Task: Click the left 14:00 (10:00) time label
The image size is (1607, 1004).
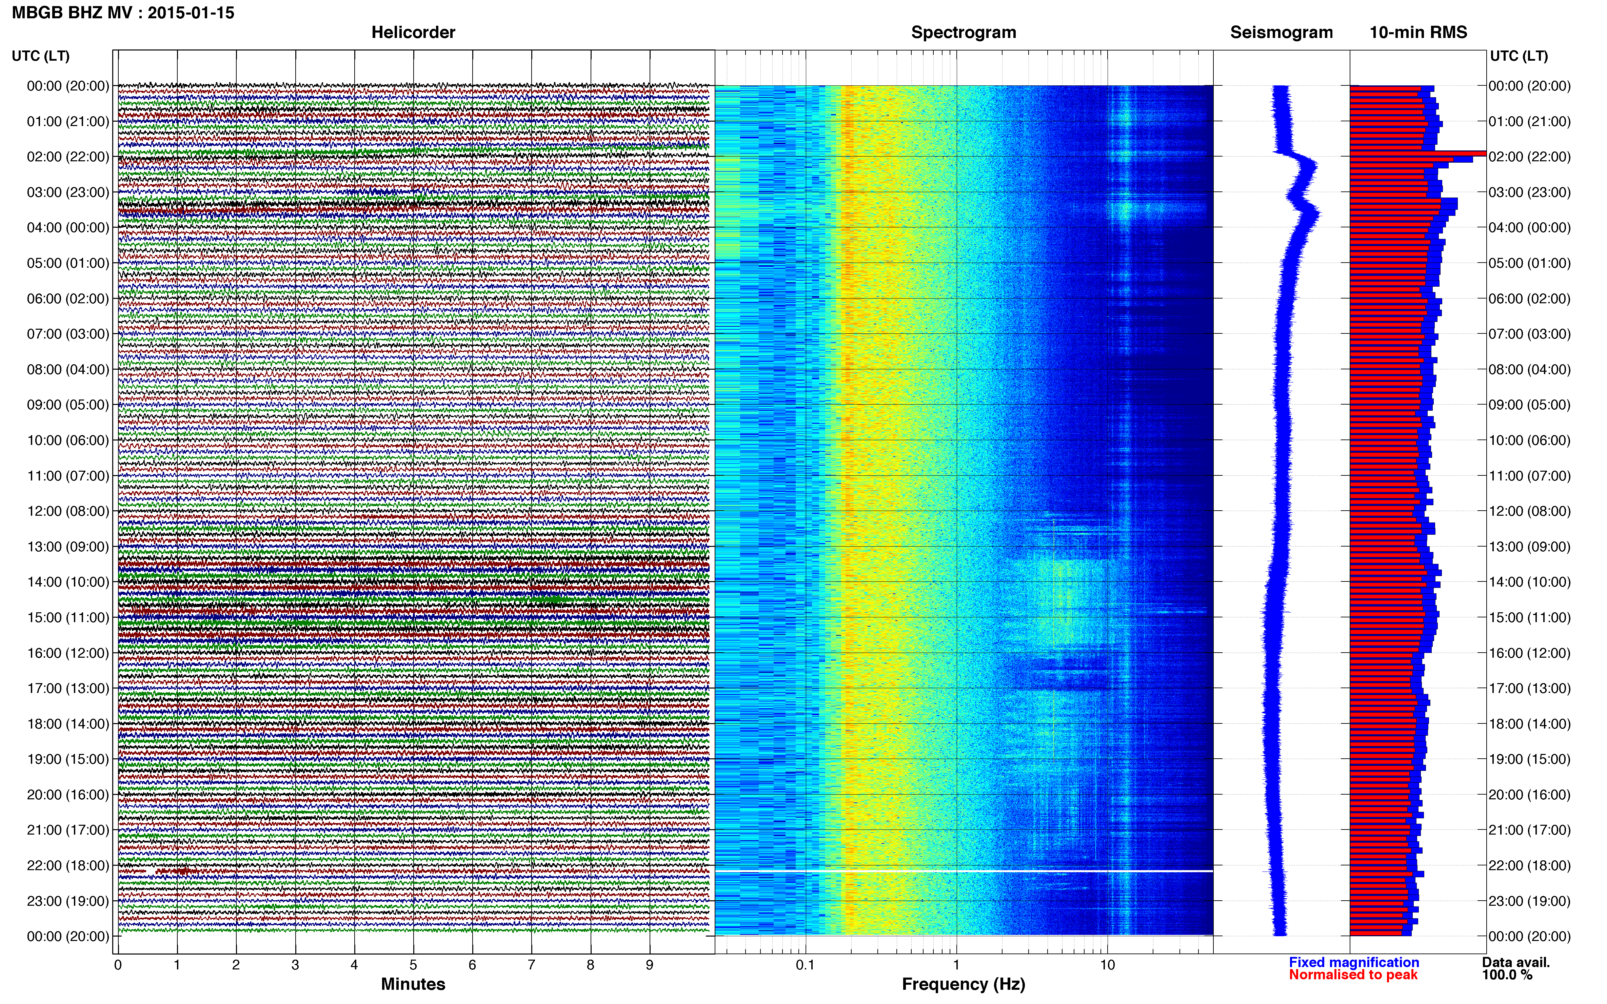Action: coord(68,582)
